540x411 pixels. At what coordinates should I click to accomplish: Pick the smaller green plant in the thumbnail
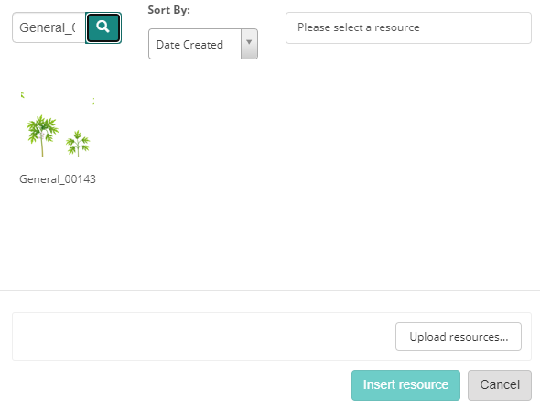tap(78, 144)
